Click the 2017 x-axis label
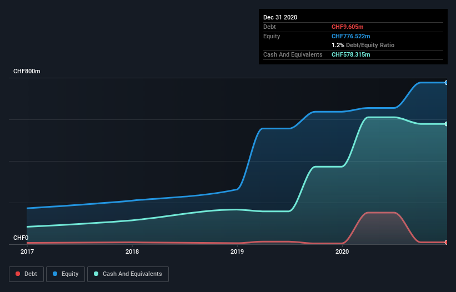Image resolution: width=456 pixels, height=292 pixels. 27,251
